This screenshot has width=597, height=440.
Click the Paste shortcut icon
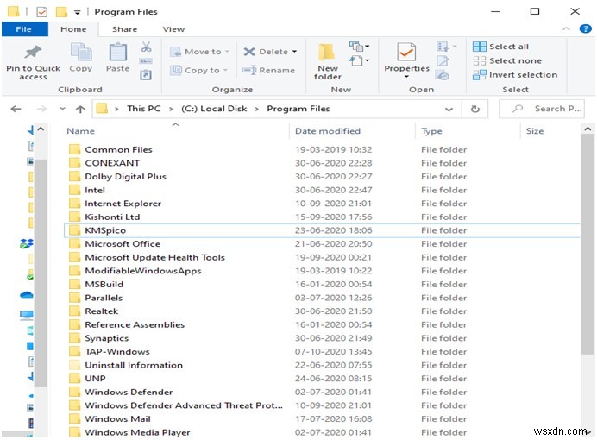146,75
